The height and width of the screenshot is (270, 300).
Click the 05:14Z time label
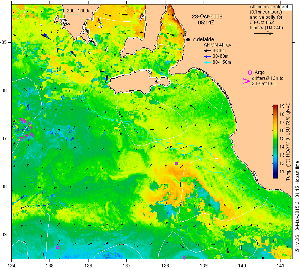tap(206, 22)
